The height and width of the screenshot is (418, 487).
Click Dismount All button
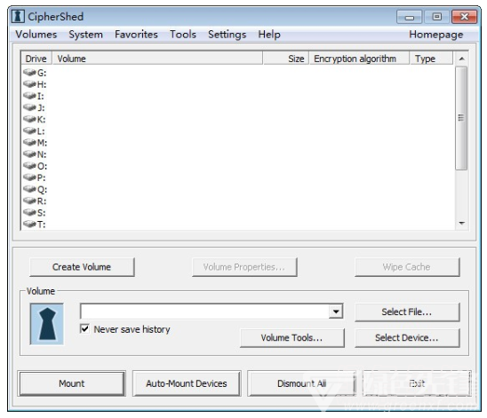click(301, 383)
